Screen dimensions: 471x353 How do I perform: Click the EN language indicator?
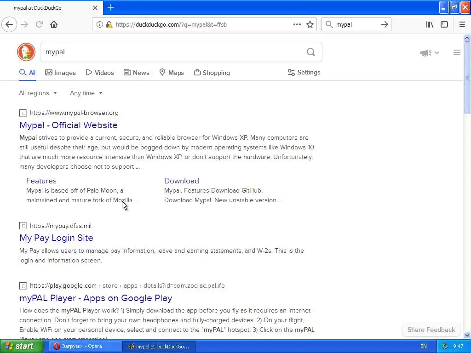tap(423, 346)
